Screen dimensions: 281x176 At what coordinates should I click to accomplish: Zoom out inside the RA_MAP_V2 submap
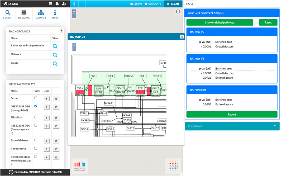(74, 49)
